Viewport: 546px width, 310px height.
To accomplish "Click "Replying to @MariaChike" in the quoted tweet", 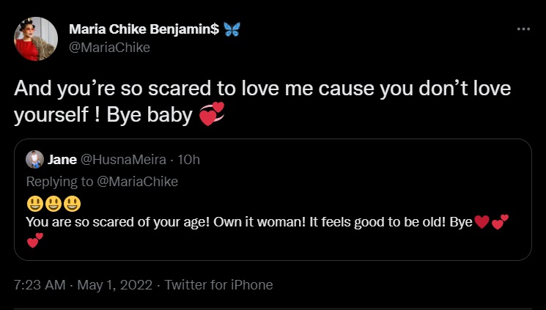I will 103,181.
